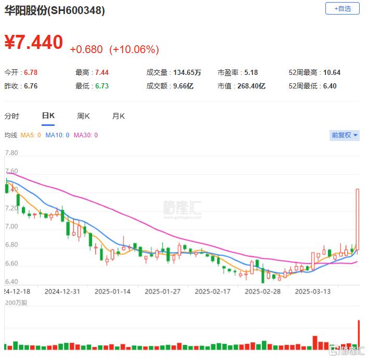This screenshot has width=368, height=359.
Task: Open the 周K weekly chart tab
Action: click(83, 116)
